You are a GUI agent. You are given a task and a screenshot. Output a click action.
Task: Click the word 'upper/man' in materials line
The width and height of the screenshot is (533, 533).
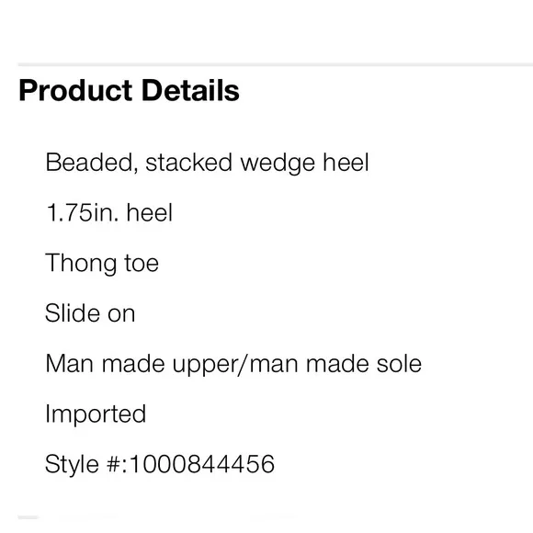click(x=235, y=365)
